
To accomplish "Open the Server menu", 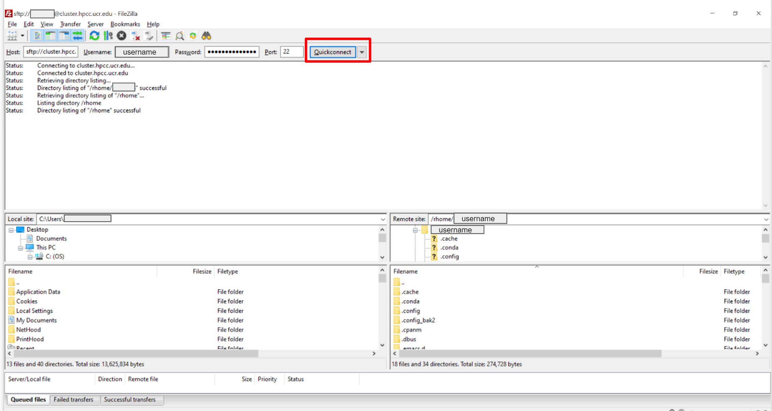I will click(95, 24).
